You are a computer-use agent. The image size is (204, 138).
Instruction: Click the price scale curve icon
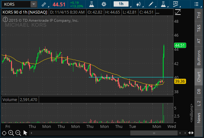pos(178,12)
